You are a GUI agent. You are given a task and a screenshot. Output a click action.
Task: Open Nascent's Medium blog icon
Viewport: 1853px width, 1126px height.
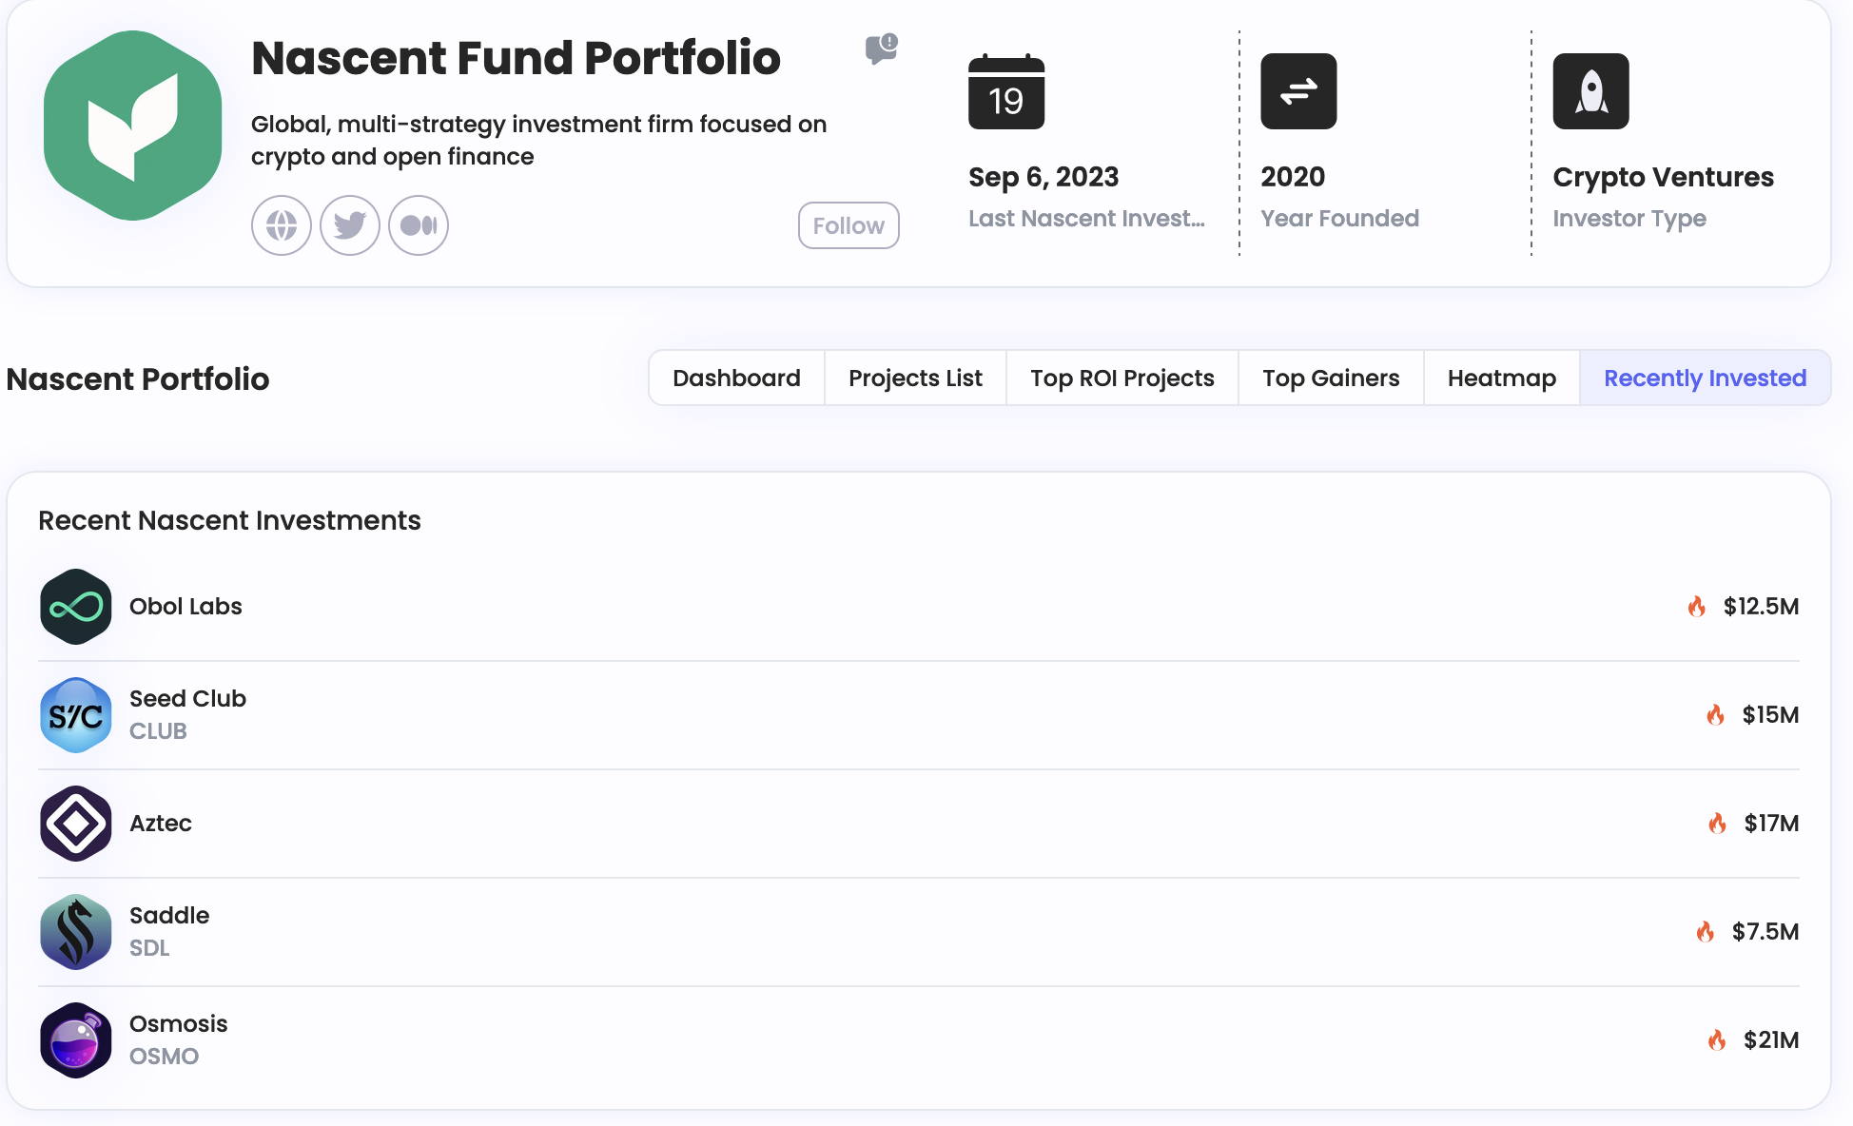(418, 225)
